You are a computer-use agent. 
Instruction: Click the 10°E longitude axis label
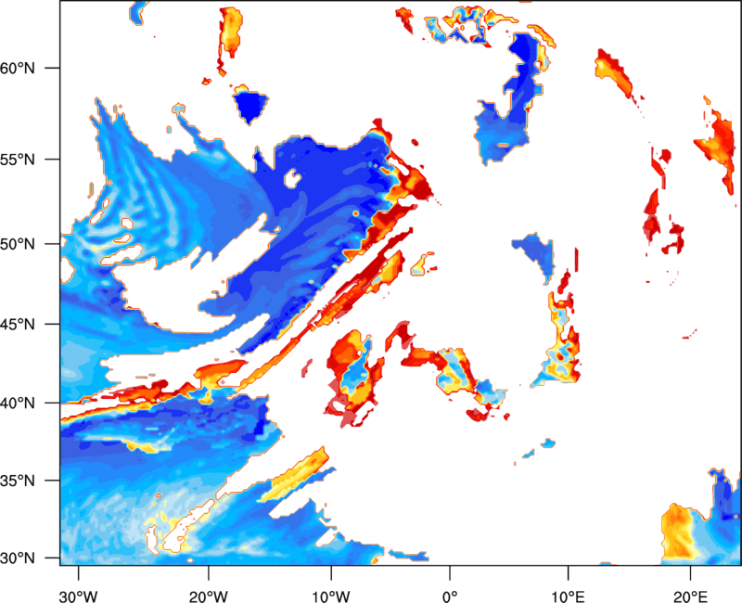(x=568, y=597)
